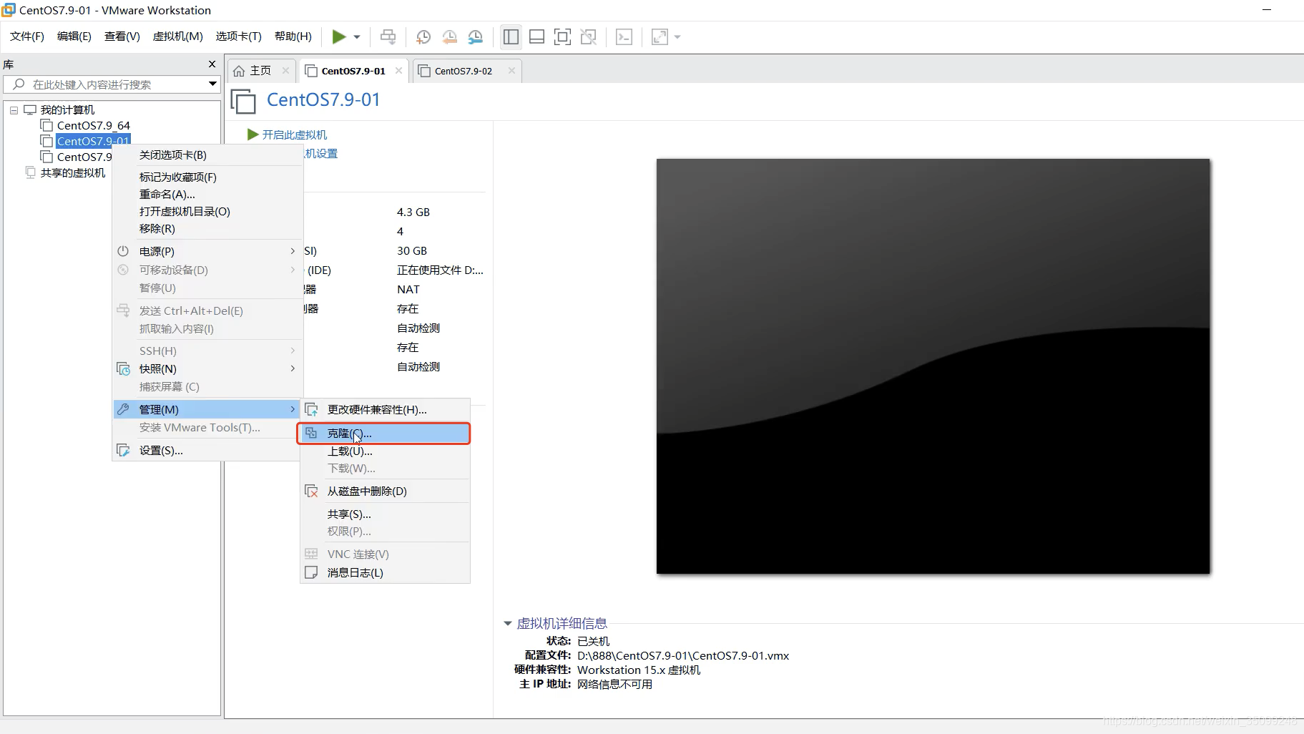Click the 网络信息不可用 IP address text
1304x734 pixels.
[x=614, y=684]
